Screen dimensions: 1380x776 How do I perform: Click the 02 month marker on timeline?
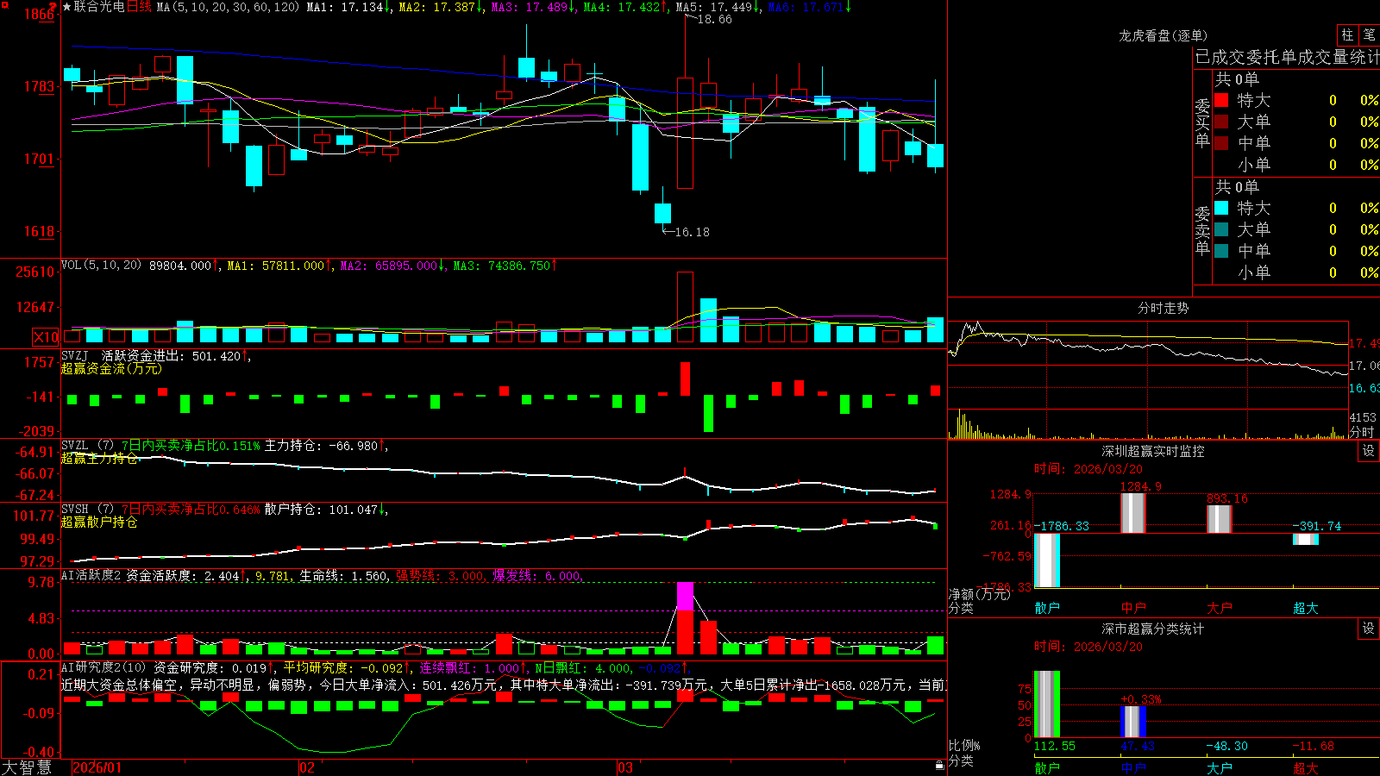click(307, 767)
